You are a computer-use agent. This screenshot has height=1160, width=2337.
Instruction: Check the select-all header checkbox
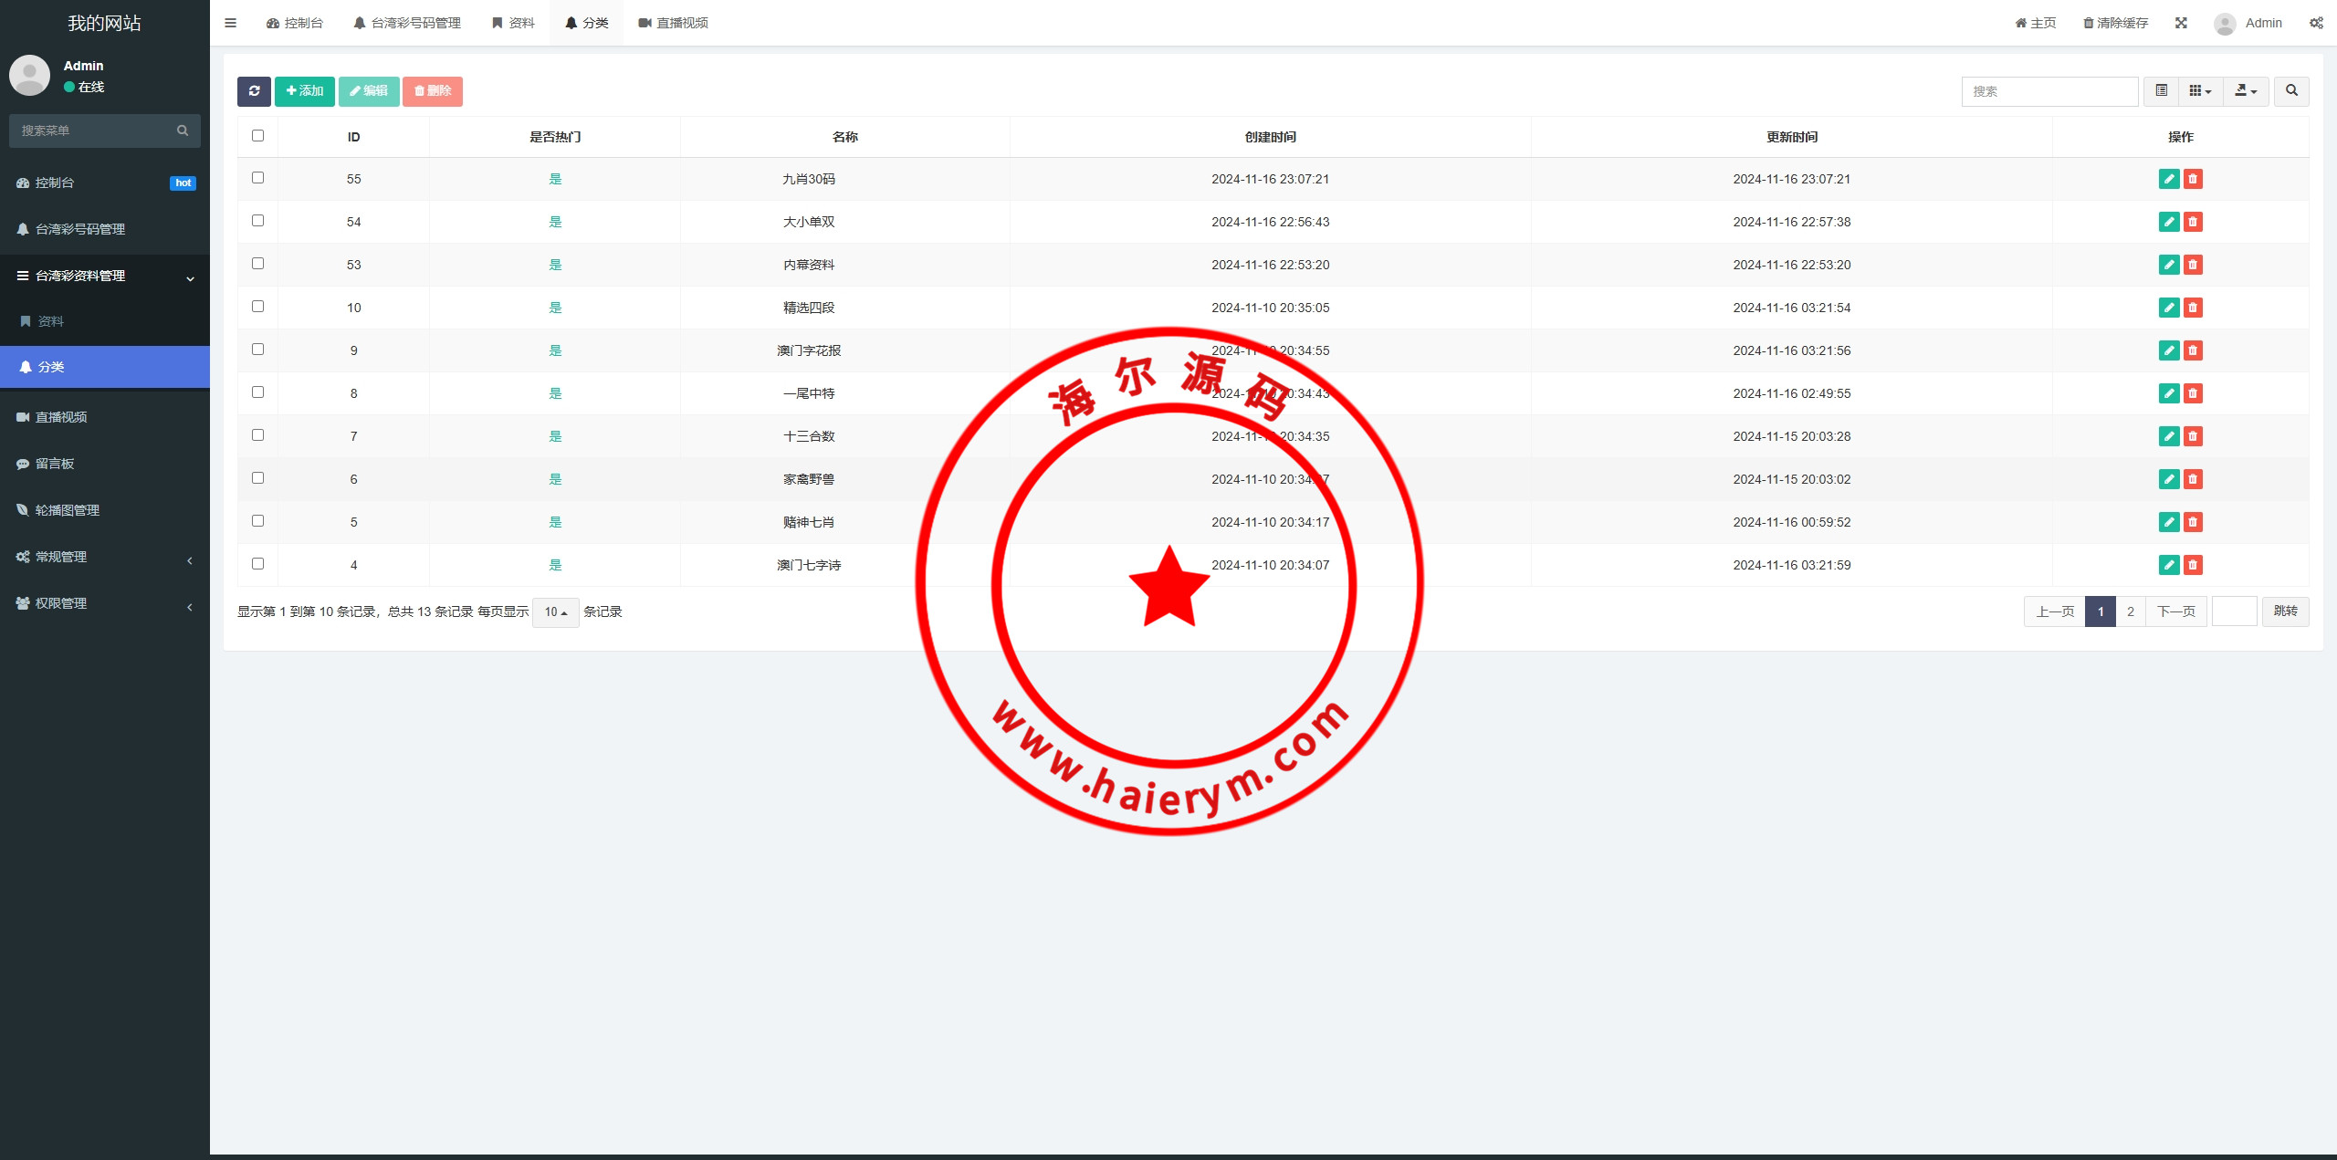tap(257, 136)
